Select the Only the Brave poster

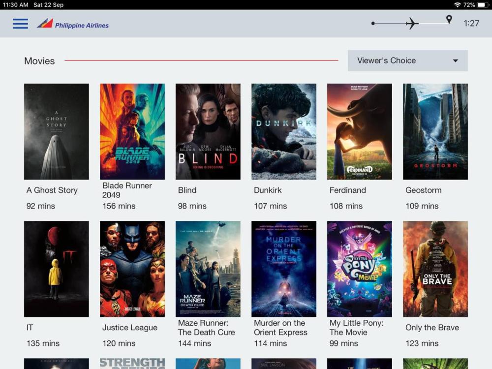click(x=435, y=269)
